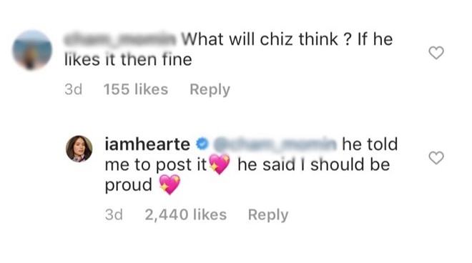Click the "he told" text in the reply

click(x=370, y=144)
